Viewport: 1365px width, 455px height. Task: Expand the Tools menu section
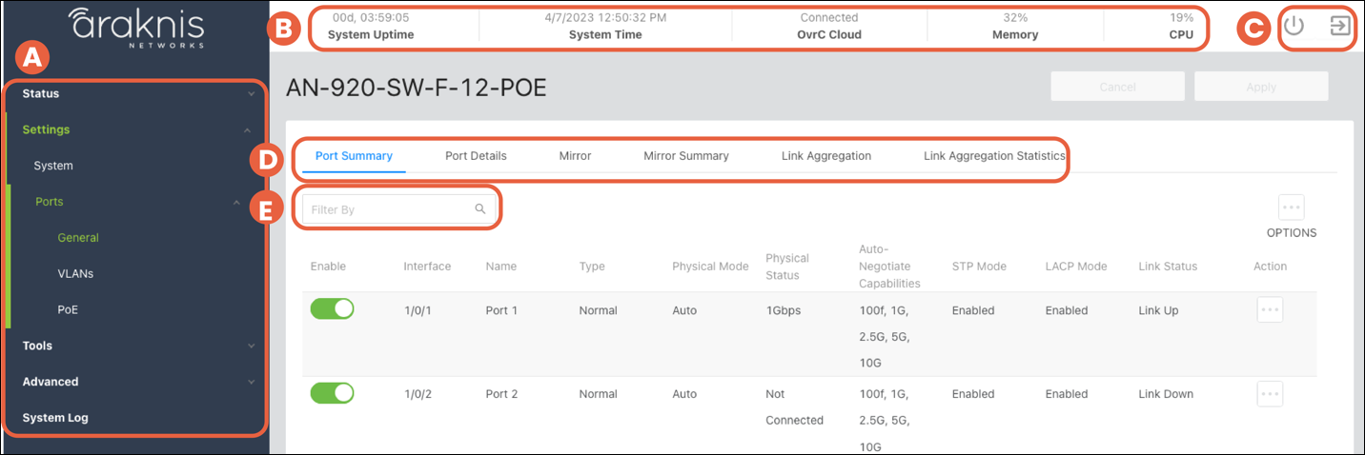[133, 346]
